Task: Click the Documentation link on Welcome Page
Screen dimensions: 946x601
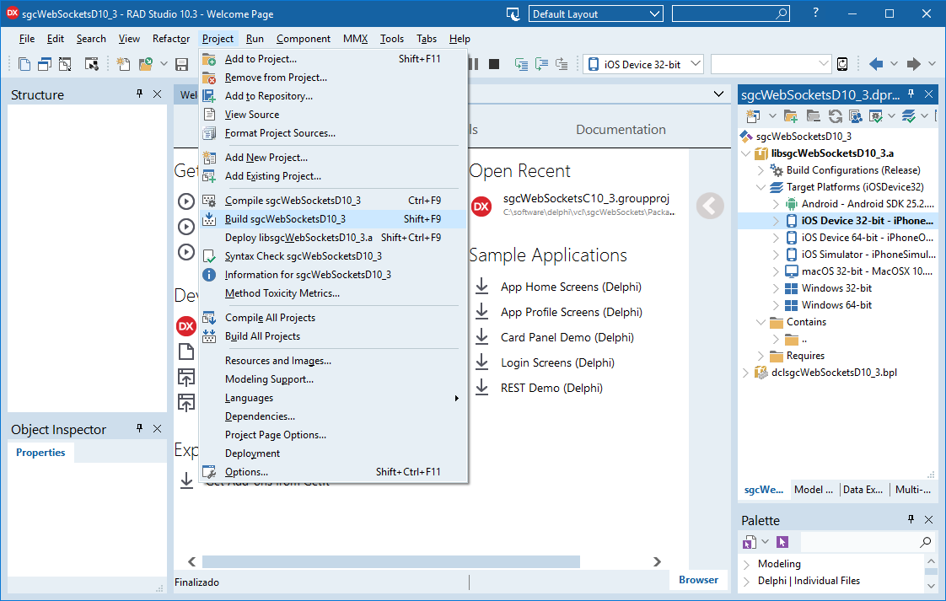Action: tap(621, 129)
